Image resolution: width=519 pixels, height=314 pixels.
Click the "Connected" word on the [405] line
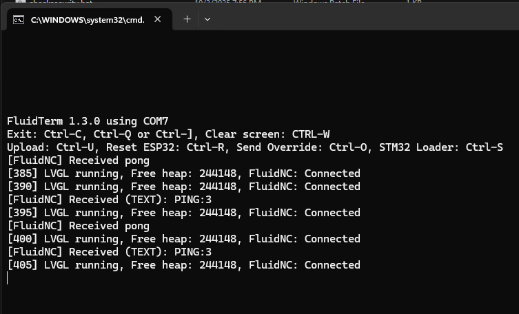(x=332, y=265)
